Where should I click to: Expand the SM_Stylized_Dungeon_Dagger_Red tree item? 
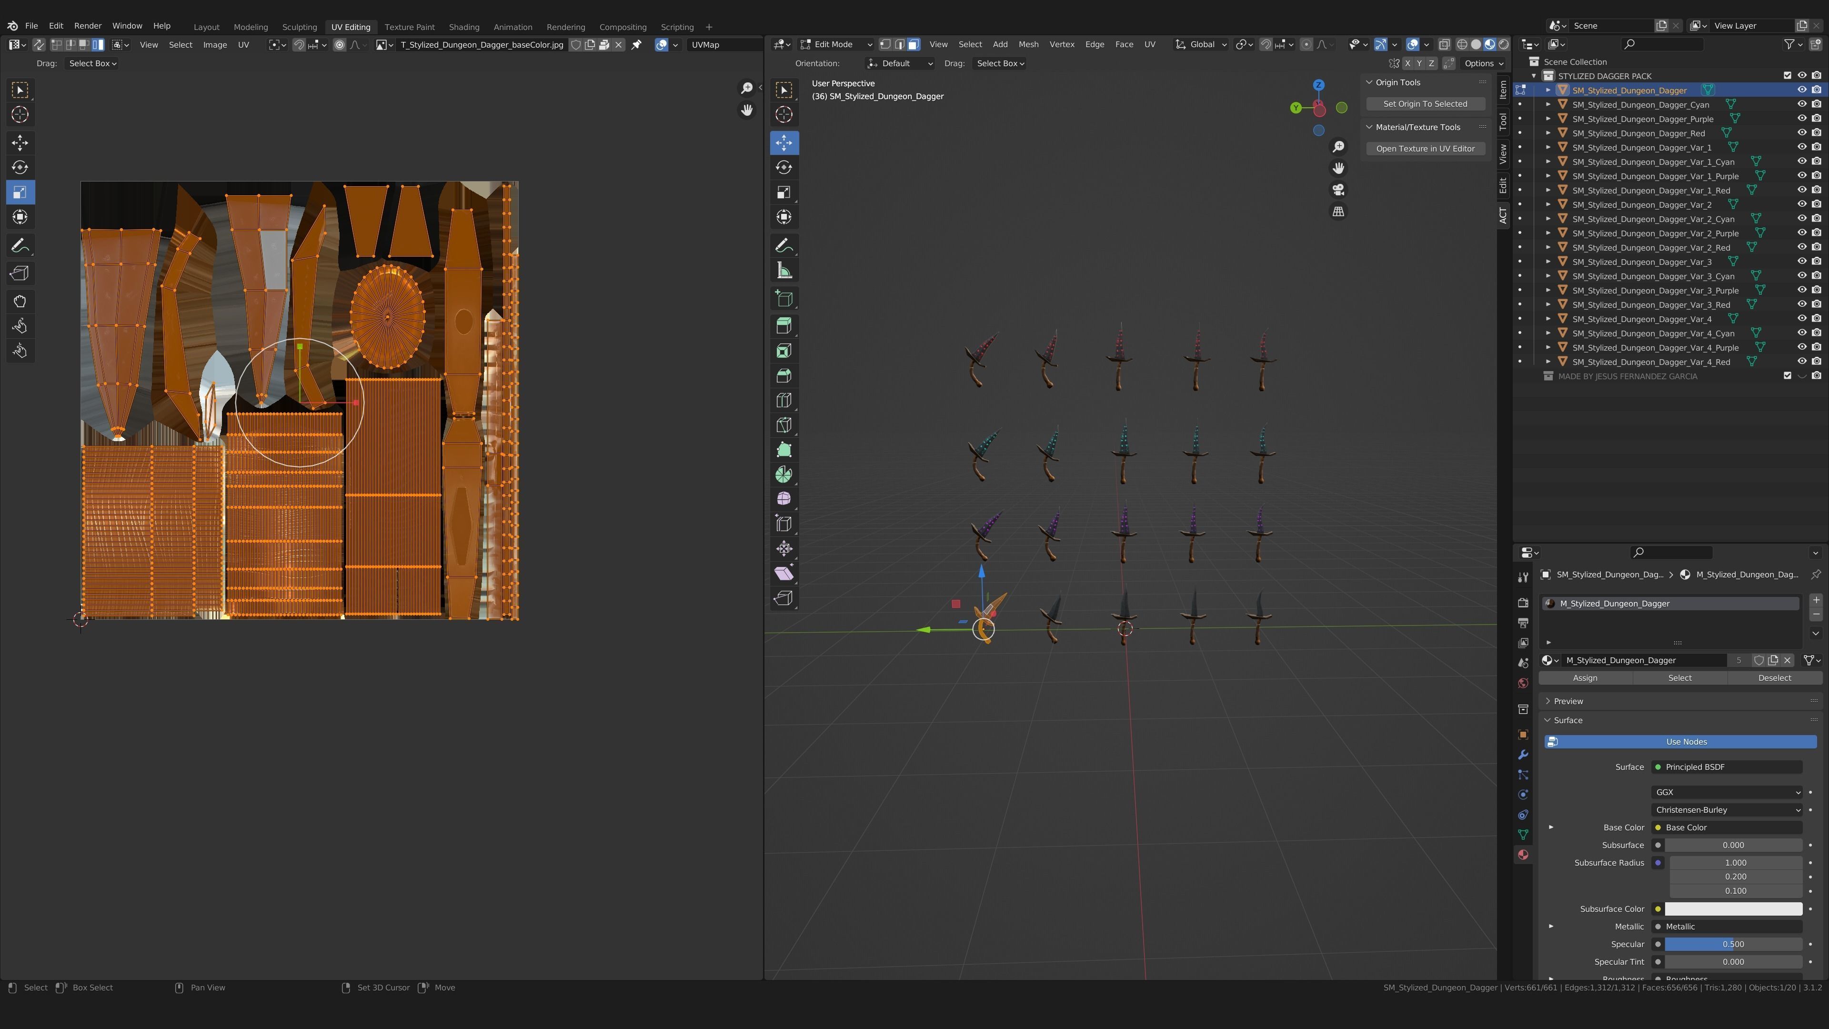pos(1548,133)
